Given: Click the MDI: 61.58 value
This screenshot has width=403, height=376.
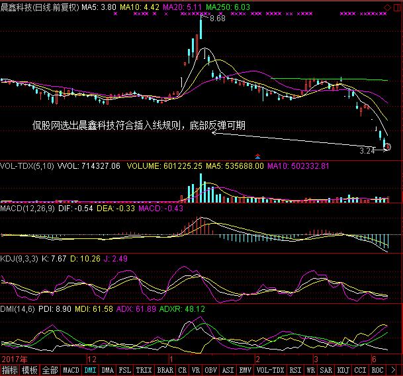Looking at the screenshot, I should click(x=94, y=309).
